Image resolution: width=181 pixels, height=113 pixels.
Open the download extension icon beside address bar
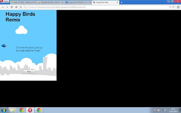coord(178,7)
